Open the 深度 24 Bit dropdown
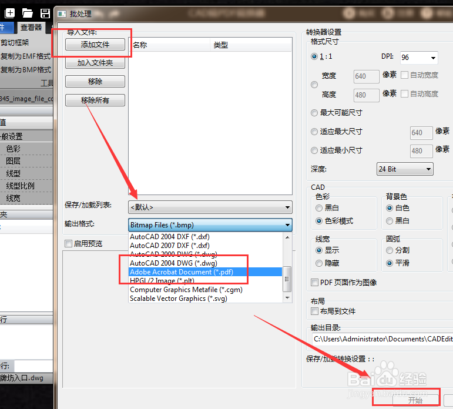Screen dimensions: 453x409 pyautogui.click(x=405, y=169)
